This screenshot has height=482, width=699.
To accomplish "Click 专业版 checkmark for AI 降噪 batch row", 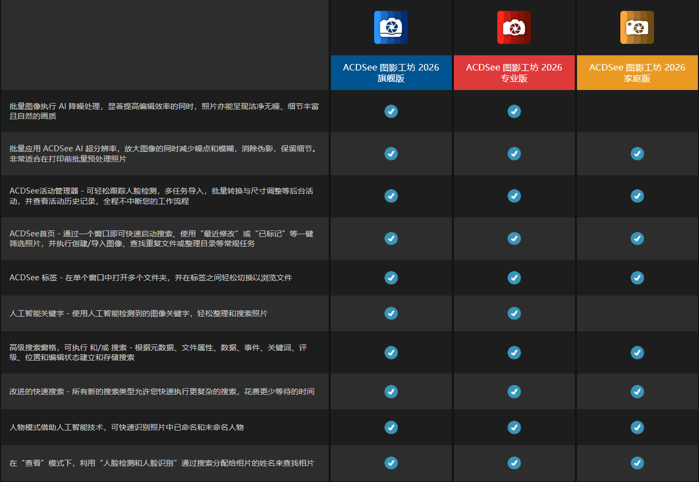I will click(x=514, y=111).
